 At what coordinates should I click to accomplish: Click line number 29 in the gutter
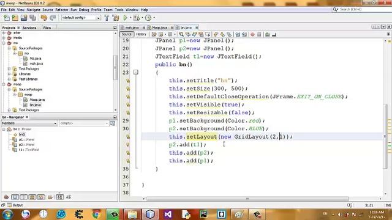click(x=126, y=121)
